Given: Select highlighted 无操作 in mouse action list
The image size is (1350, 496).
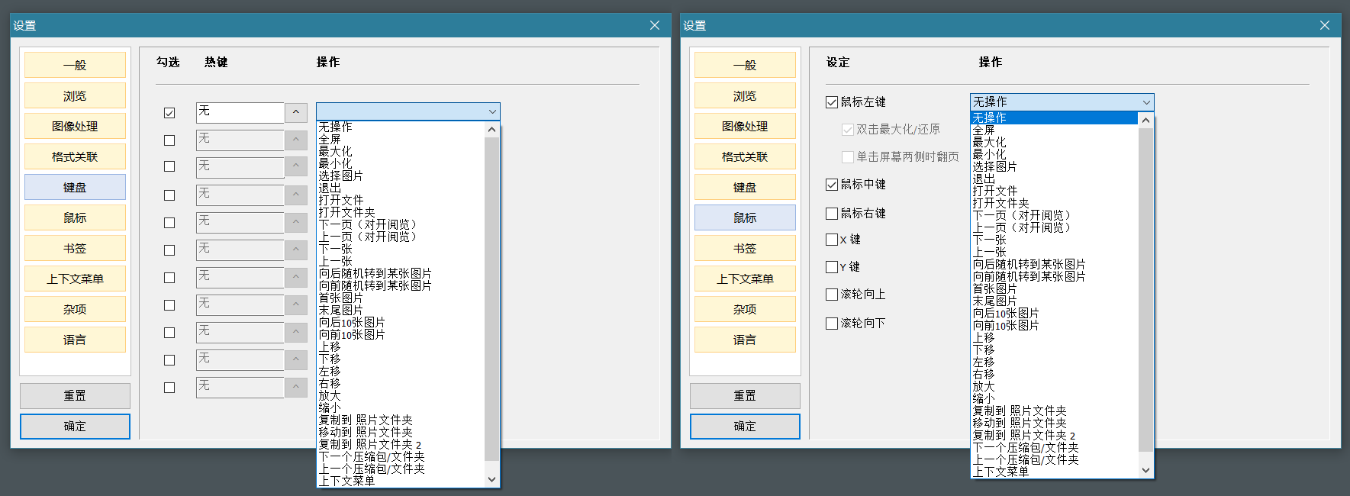Looking at the screenshot, I should (1054, 118).
